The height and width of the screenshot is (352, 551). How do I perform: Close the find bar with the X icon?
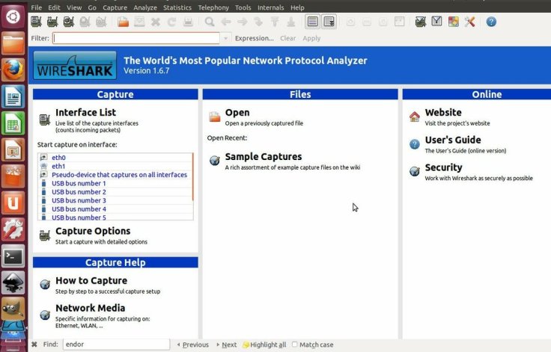pyautogui.click(x=34, y=345)
